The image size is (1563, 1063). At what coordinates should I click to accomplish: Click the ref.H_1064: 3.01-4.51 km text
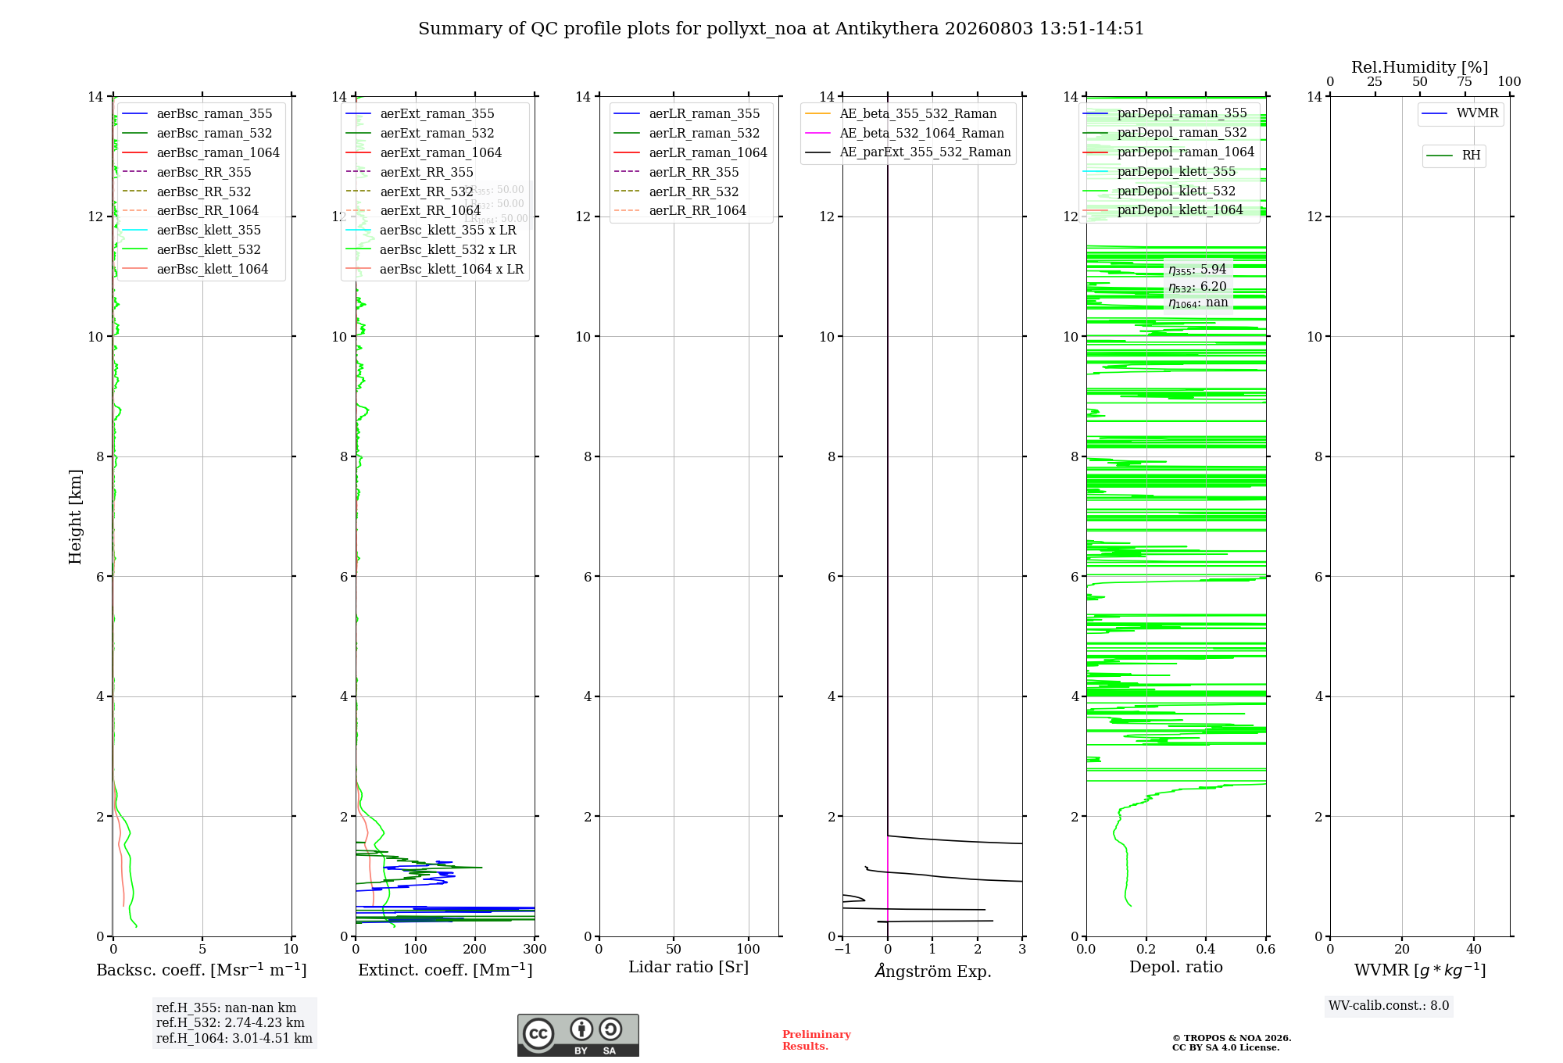tap(234, 1039)
